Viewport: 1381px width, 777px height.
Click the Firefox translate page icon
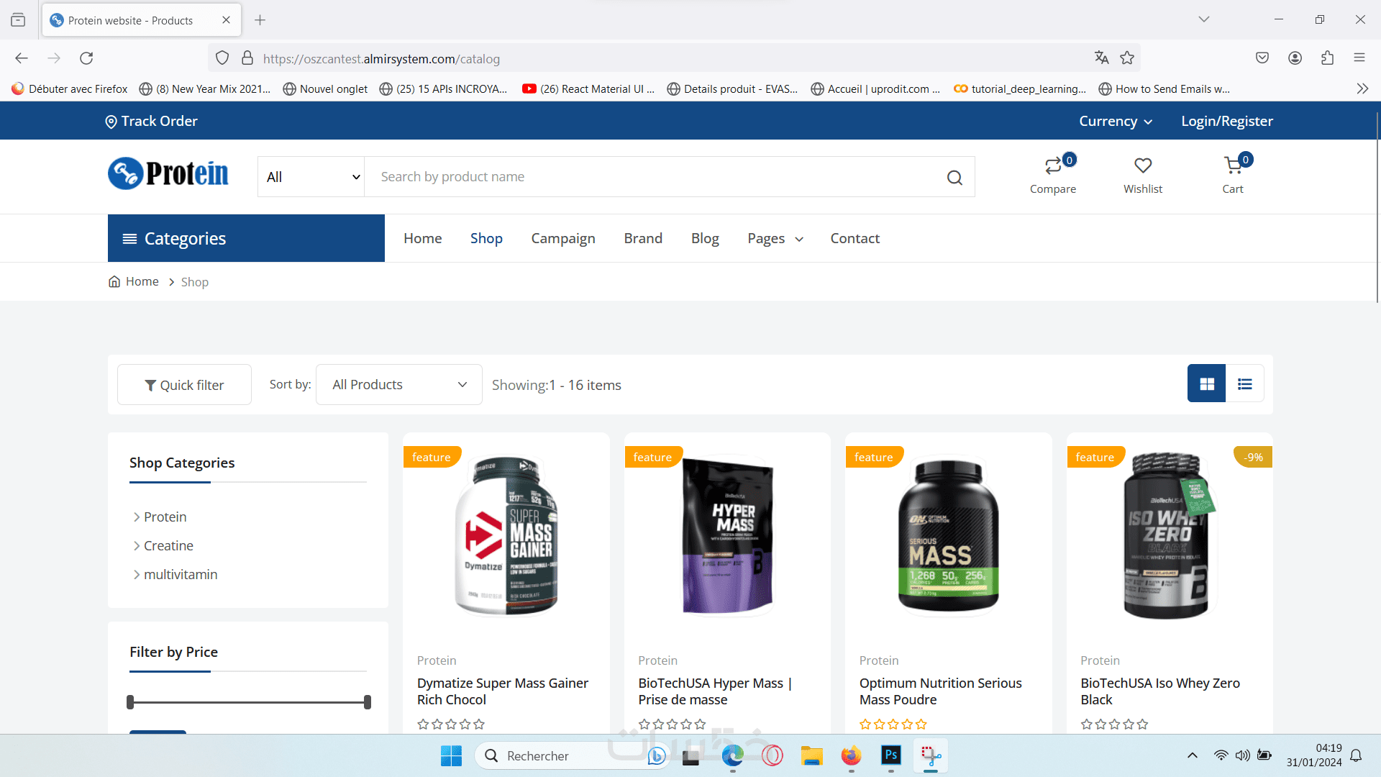pyautogui.click(x=1101, y=58)
